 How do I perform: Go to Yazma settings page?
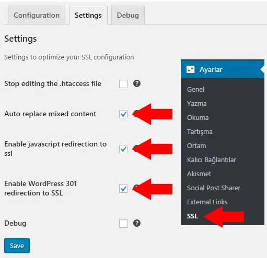[x=196, y=104]
